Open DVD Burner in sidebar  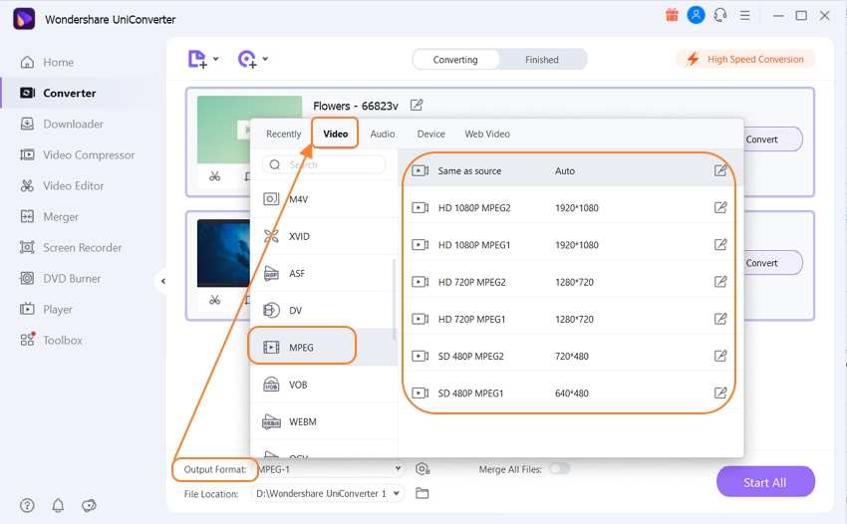[61, 278]
